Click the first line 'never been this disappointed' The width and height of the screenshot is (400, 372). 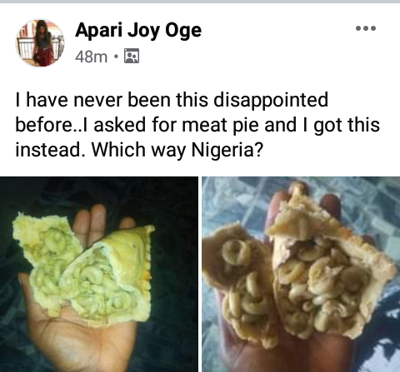pos(201,100)
